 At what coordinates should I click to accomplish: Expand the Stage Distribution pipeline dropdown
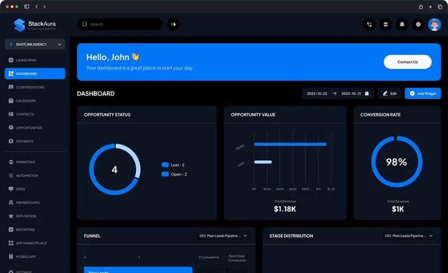409,236
